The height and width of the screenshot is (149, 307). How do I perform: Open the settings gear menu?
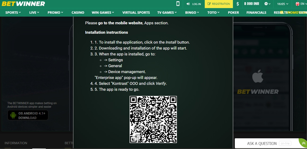click(x=267, y=4)
